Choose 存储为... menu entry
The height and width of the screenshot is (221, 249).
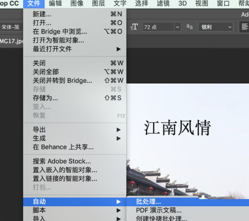75,98
